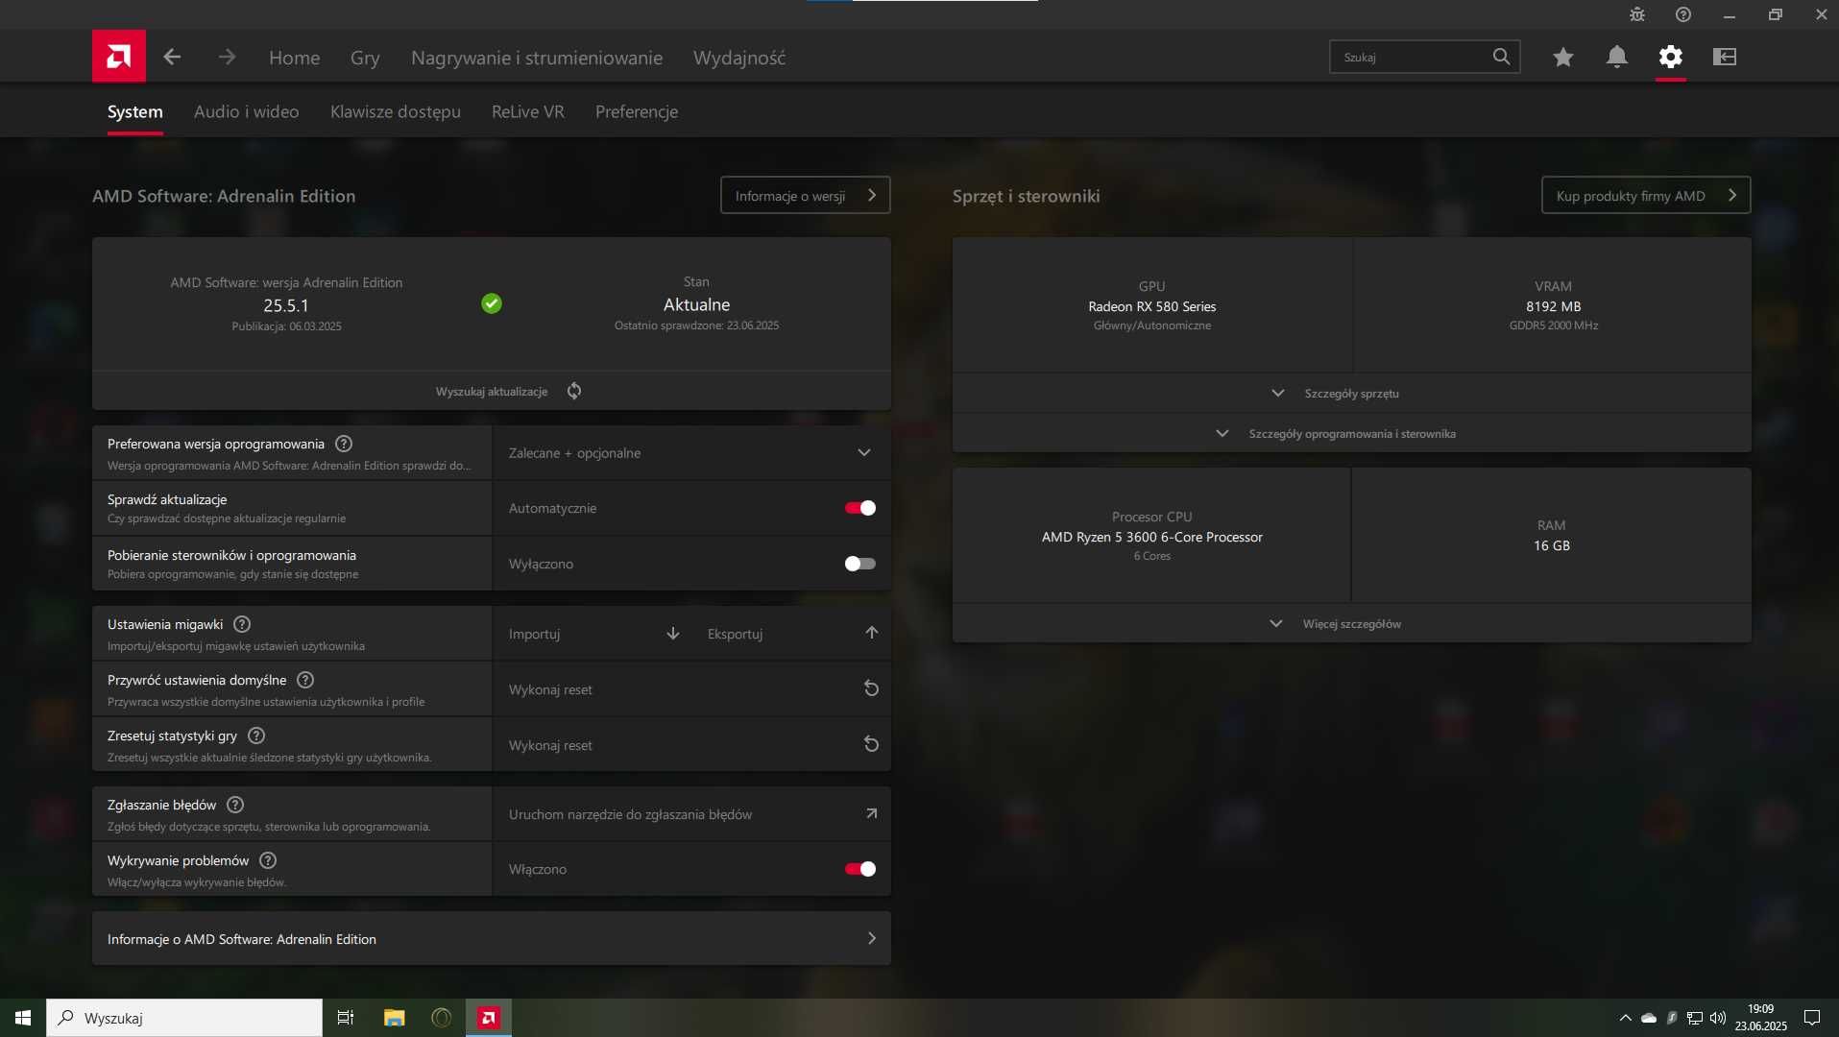Click the refresh icon beside Wyszukaj aktualizacje
This screenshot has height=1037, width=1839.
(x=573, y=391)
